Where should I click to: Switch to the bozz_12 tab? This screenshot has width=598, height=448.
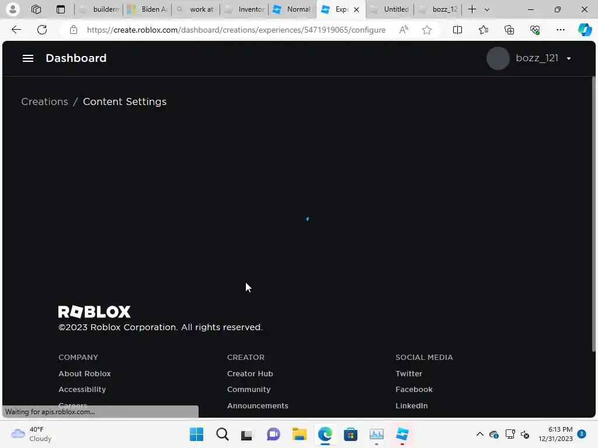pyautogui.click(x=438, y=9)
